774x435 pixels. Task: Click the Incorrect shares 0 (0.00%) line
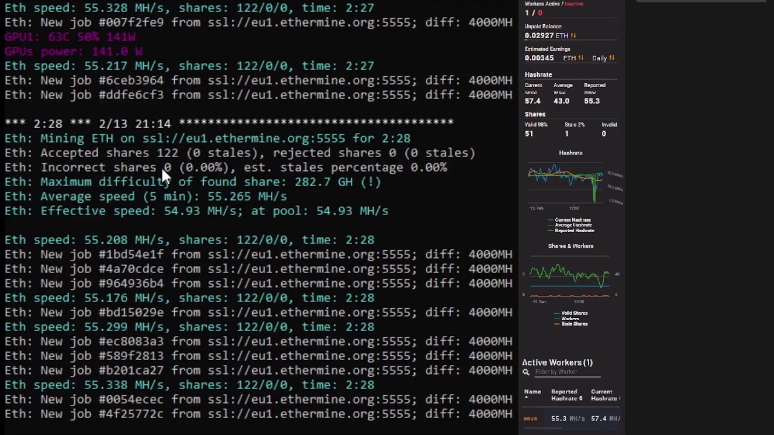[x=226, y=167]
